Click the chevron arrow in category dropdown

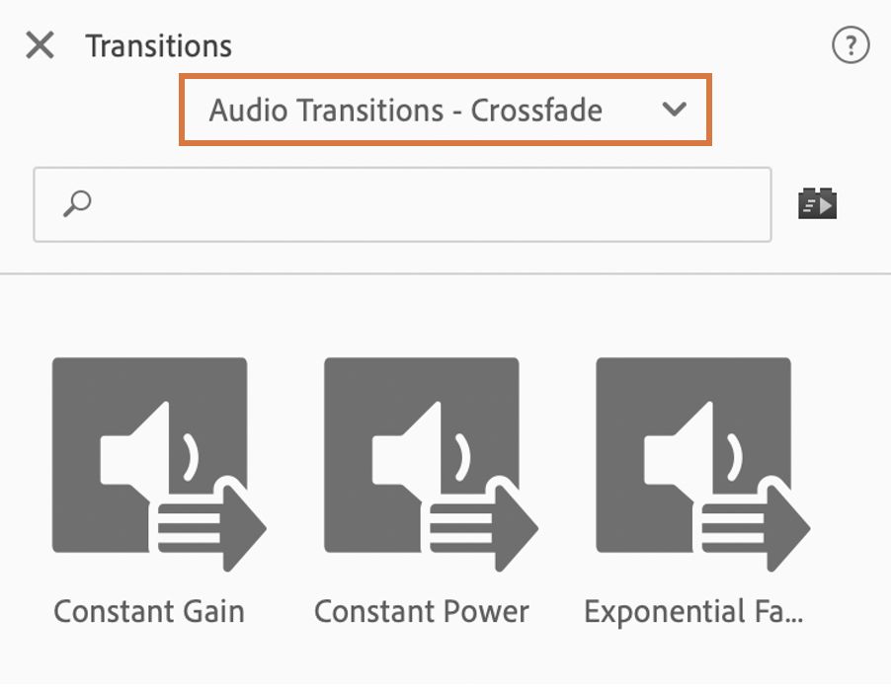point(675,110)
